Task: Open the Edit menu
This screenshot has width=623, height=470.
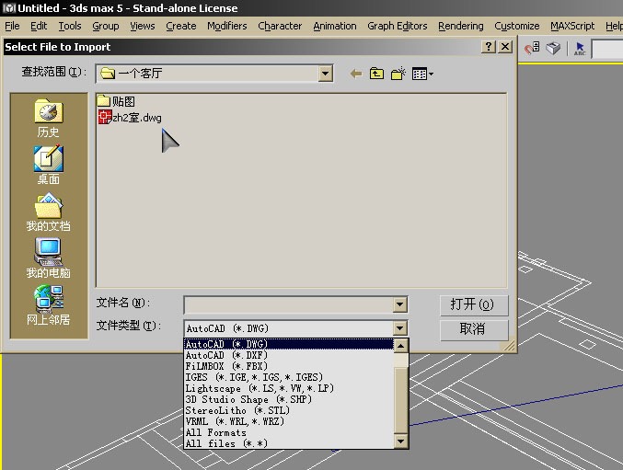Action: pos(39,26)
